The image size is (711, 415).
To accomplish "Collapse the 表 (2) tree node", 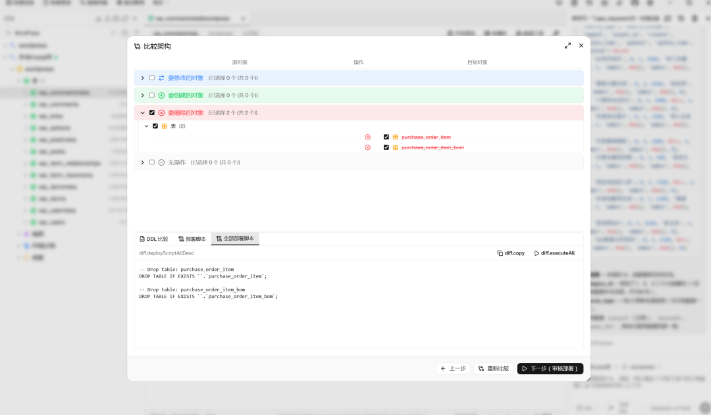I will point(146,126).
